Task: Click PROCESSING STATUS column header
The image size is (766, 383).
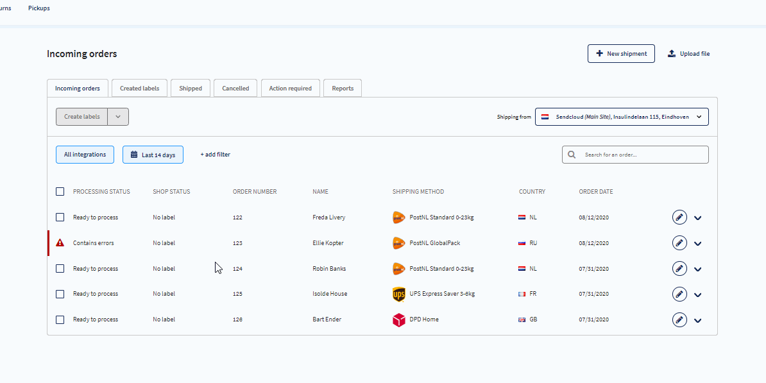Action: [x=101, y=191]
